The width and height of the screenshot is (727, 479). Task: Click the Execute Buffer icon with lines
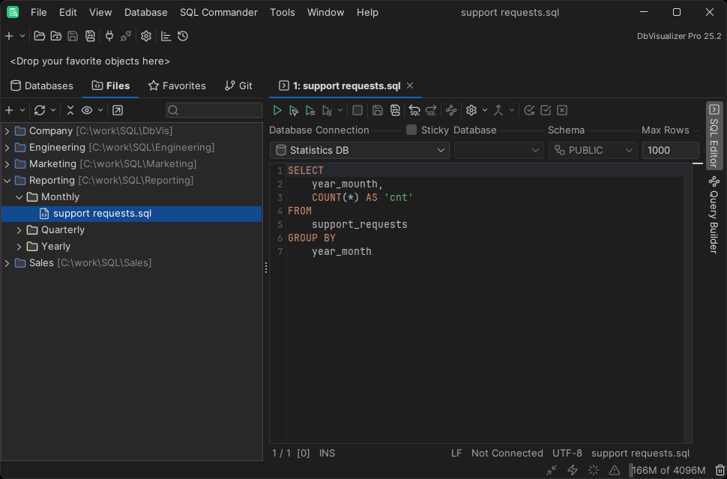pos(310,110)
